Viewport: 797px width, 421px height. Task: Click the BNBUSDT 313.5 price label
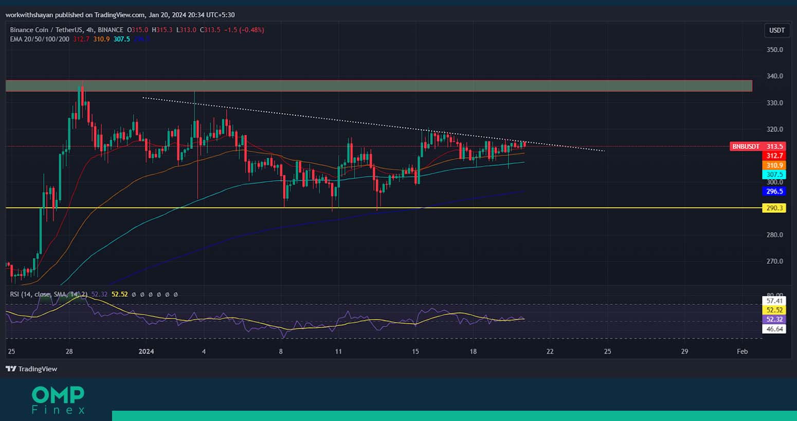point(757,147)
